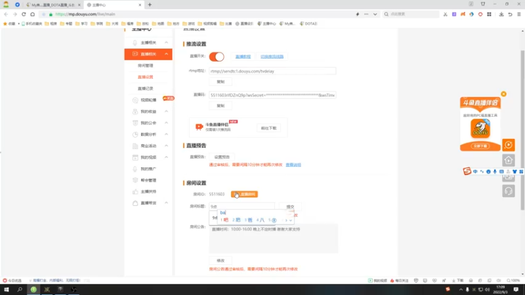Close the 斗鱼直播伴侣 floating ad
This screenshot has width=525, height=295.
point(503,94)
